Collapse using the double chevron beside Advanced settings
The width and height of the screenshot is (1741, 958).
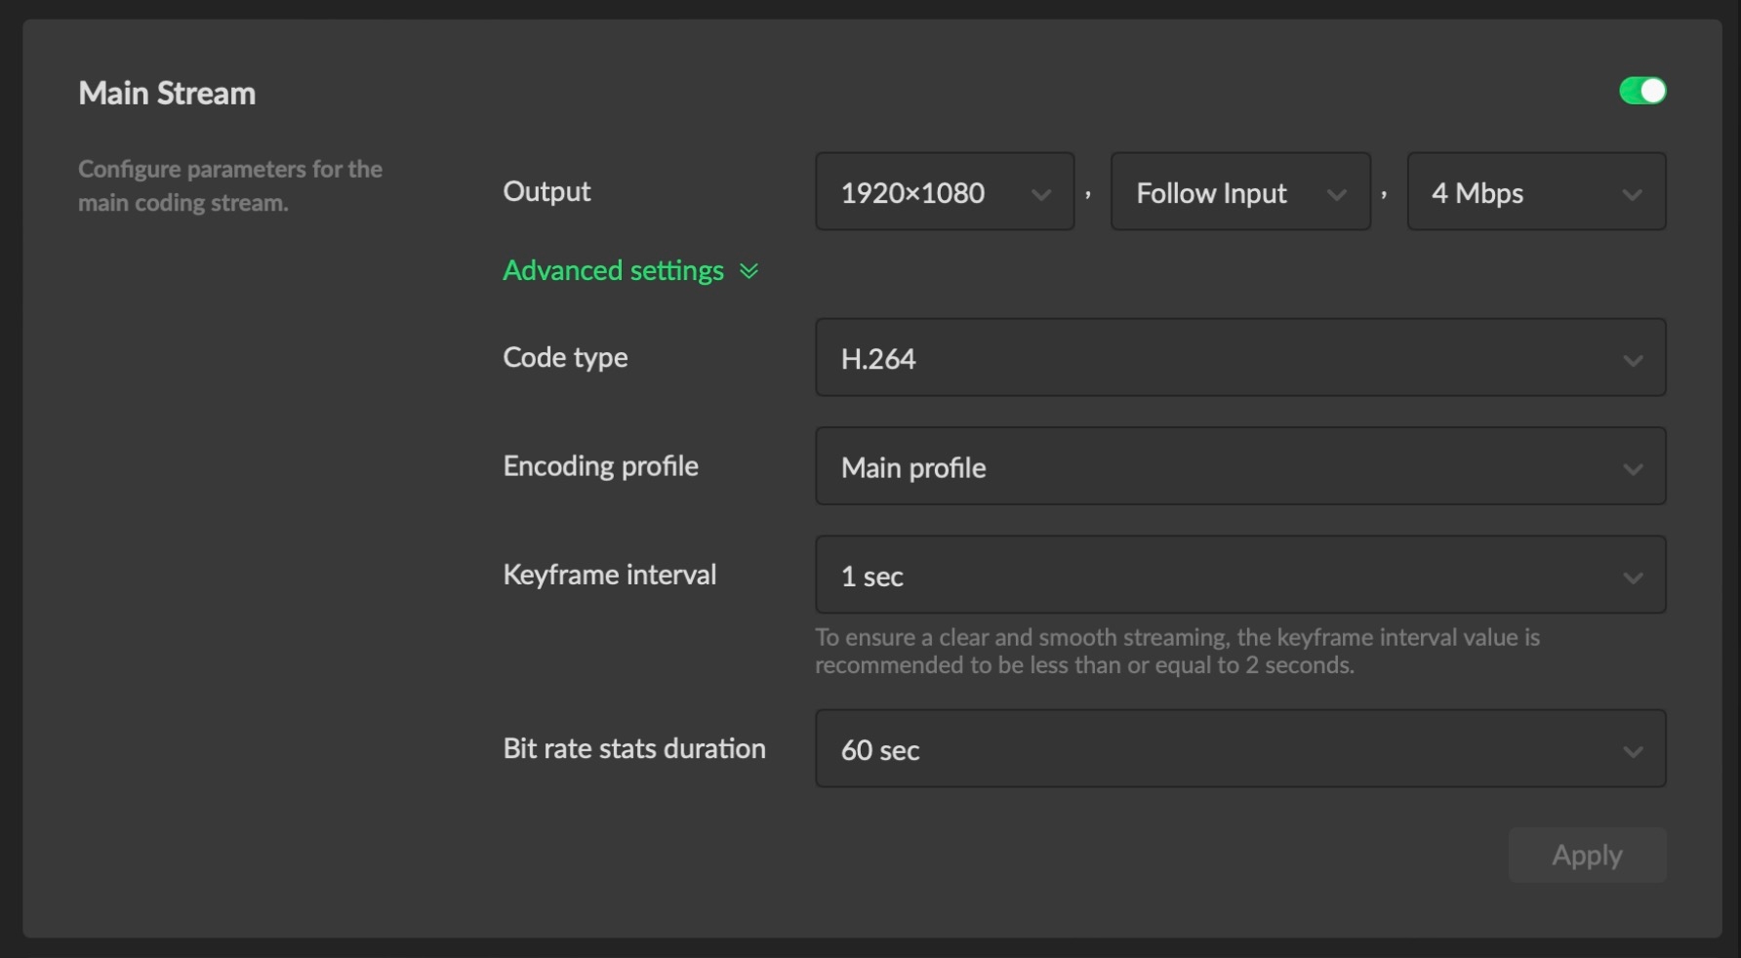click(x=749, y=270)
